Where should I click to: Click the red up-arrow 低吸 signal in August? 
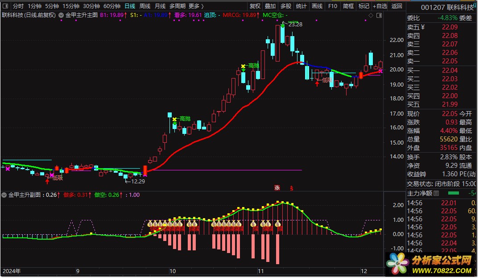point(47,182)
